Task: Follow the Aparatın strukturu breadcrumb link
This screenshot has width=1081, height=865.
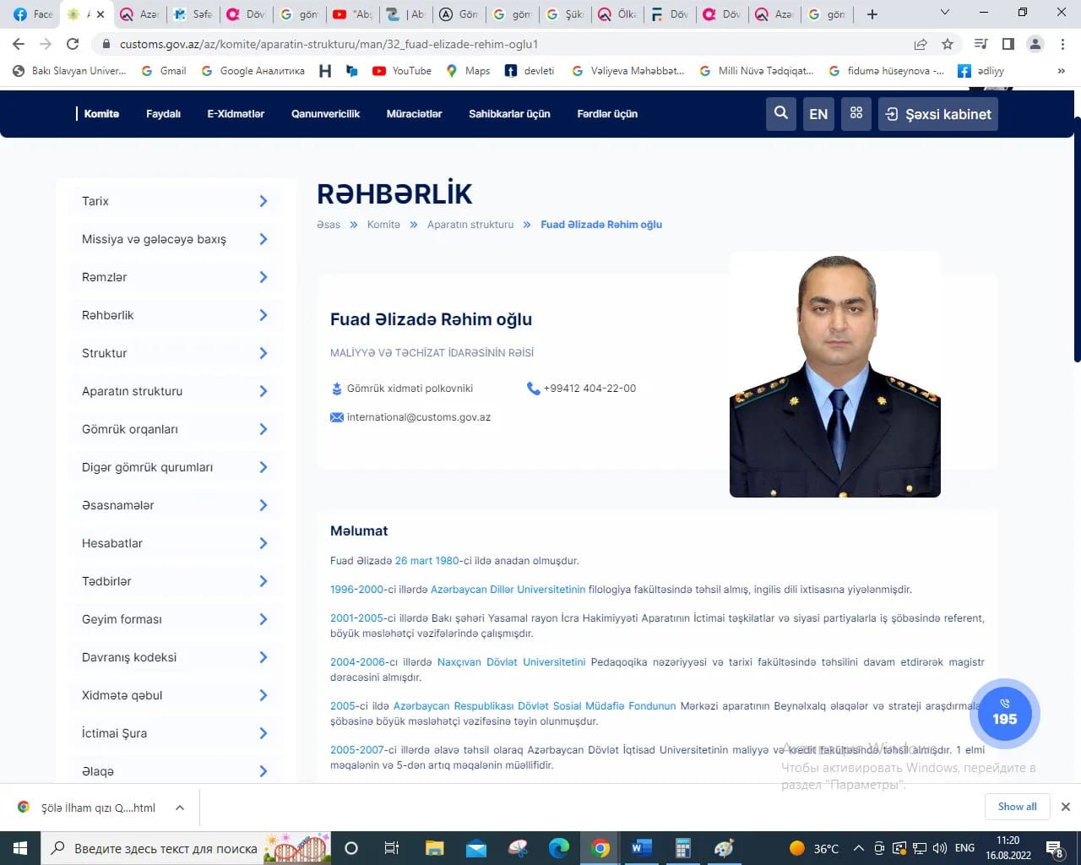Action: pos(470,225)
